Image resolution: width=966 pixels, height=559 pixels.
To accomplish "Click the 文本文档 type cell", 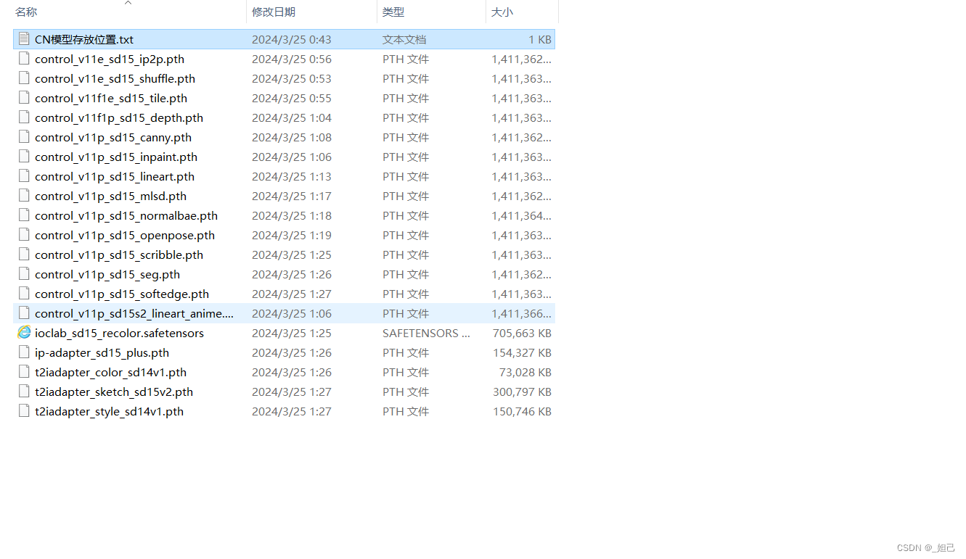I will [404, 39].
